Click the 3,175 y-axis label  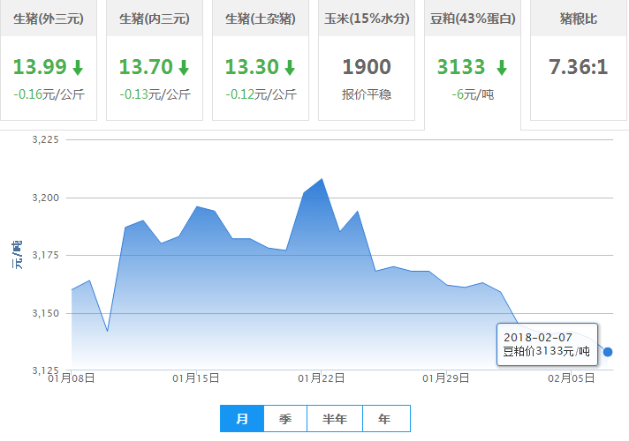(45, 255)
